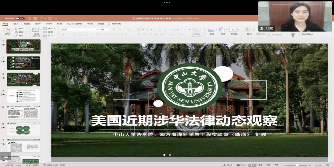334x167 pixels.
Task: Click the slide title 美国近期涉华法律动态观察
Action: [184, 121]
